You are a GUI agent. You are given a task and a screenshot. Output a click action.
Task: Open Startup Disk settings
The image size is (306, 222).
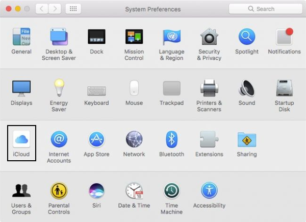[x=285, y=95]
